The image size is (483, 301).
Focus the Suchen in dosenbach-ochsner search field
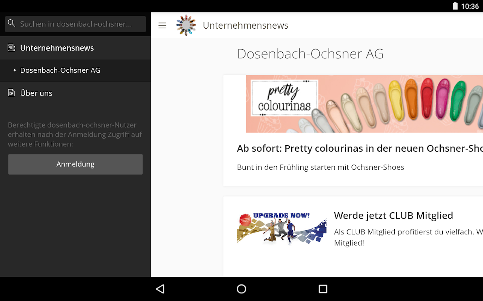coord(75,24)
